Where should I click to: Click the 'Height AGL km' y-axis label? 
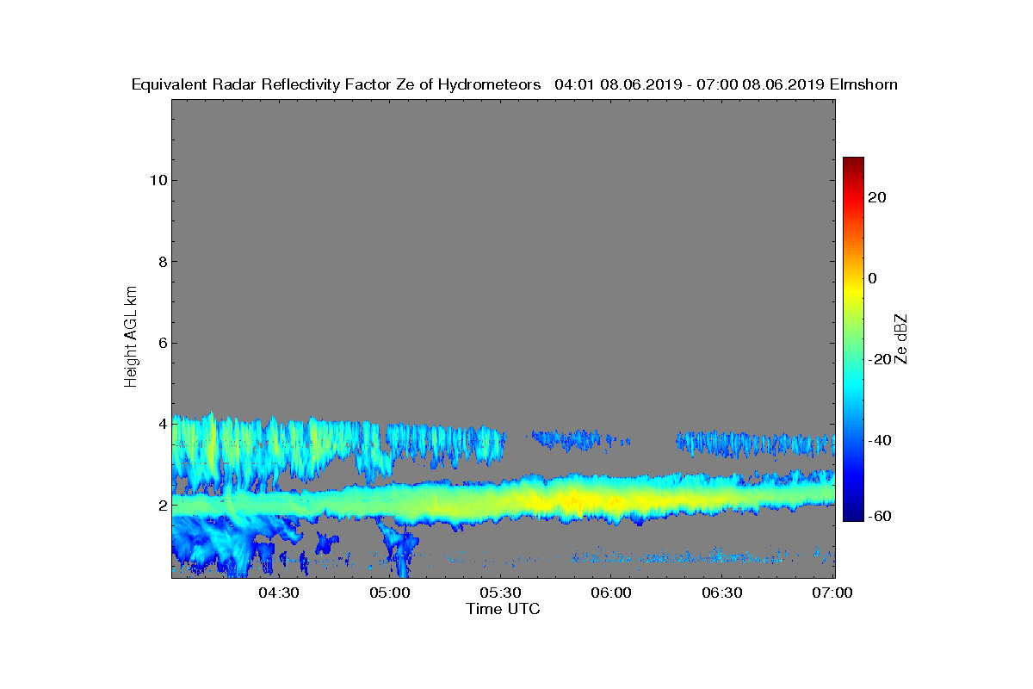click(x=131, y=337)
